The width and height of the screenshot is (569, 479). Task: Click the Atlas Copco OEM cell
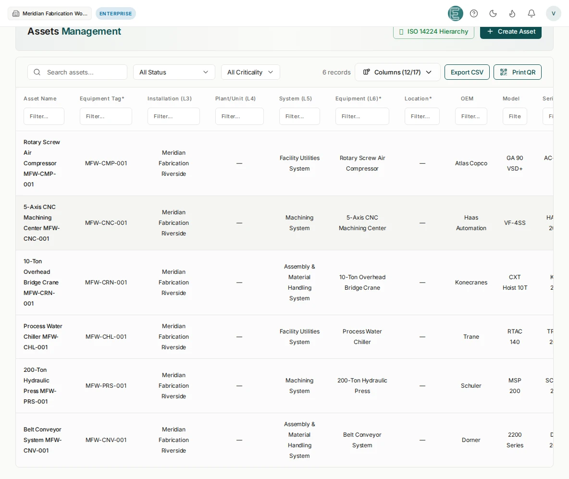tap(471, 163)
